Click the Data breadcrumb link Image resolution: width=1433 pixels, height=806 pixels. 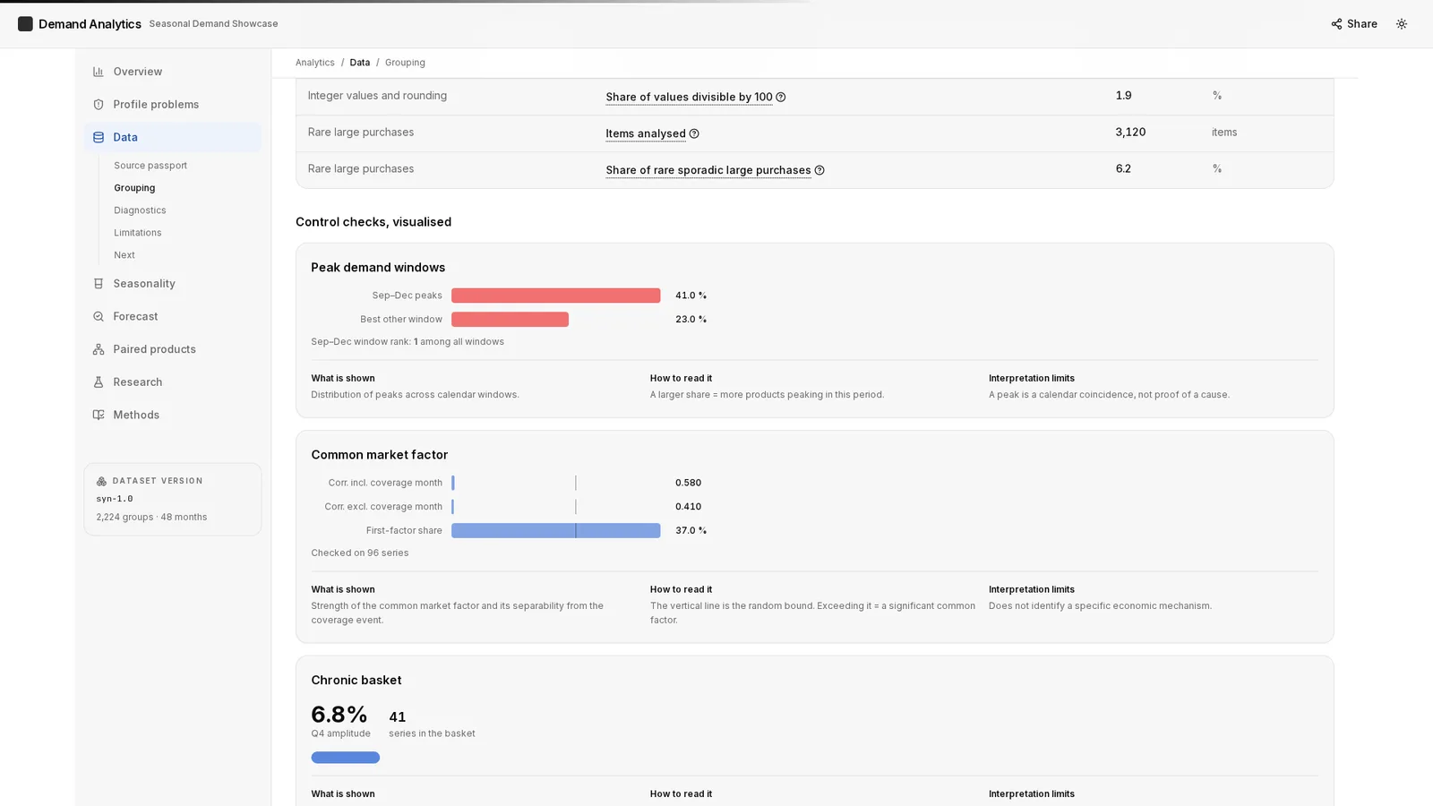[360, 63]
